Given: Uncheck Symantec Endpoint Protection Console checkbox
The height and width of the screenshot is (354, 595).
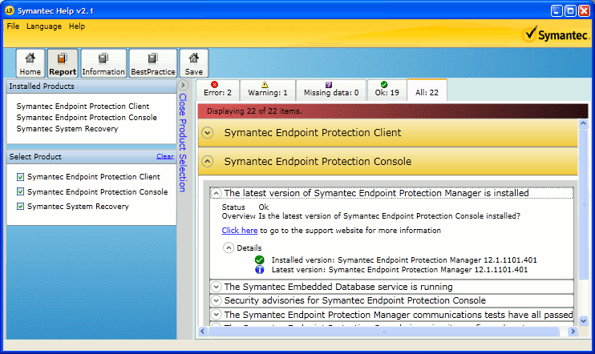Looking at the screenshot, I should tap(21, 191).
